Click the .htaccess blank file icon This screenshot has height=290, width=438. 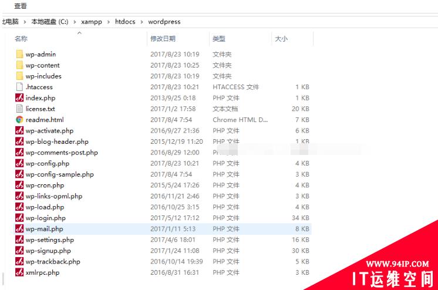19,87
